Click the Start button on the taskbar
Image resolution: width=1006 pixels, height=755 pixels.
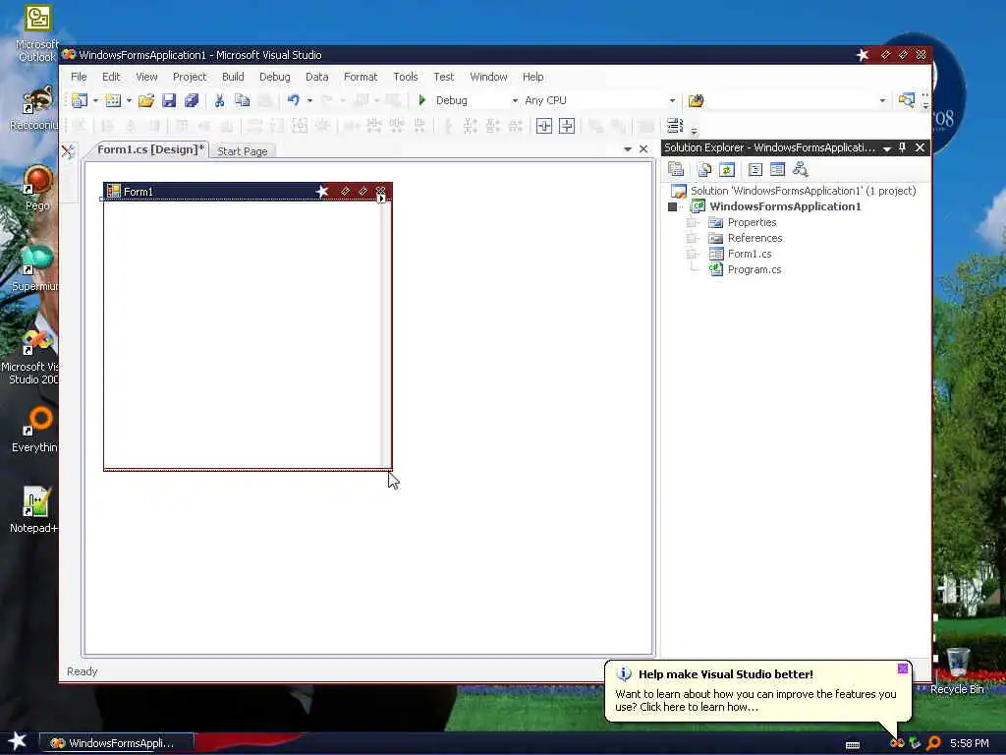click(18, 741)
